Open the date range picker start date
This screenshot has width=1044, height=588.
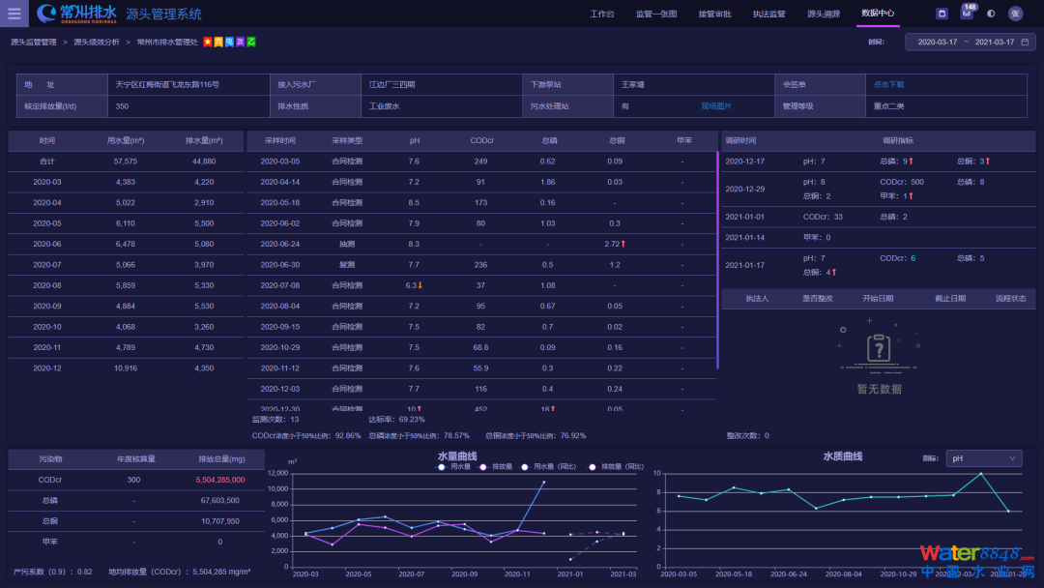[x=939, y=43]
